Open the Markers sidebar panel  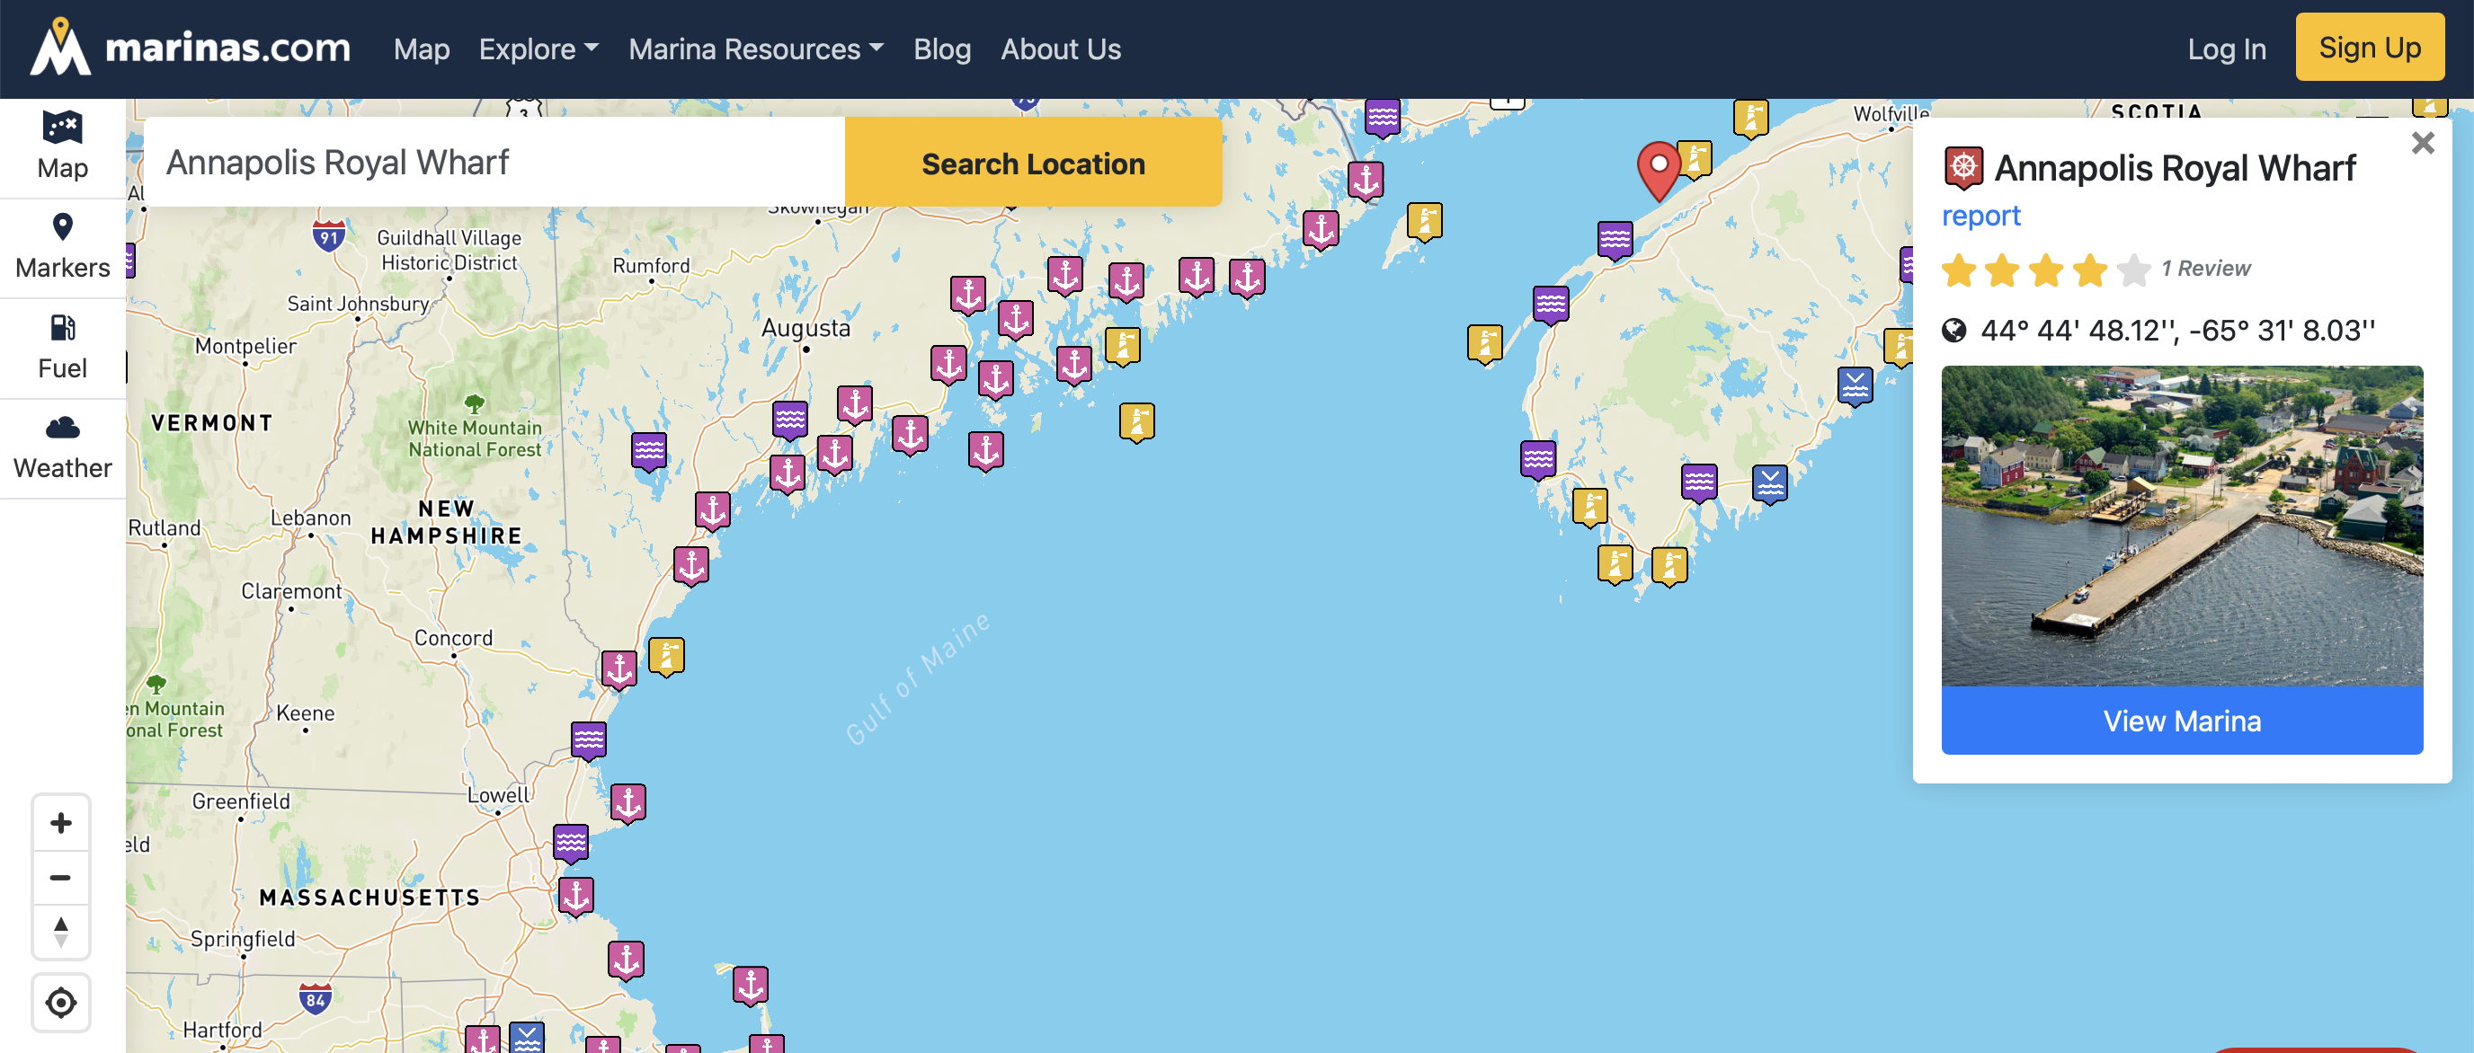(x=62, y=247)
